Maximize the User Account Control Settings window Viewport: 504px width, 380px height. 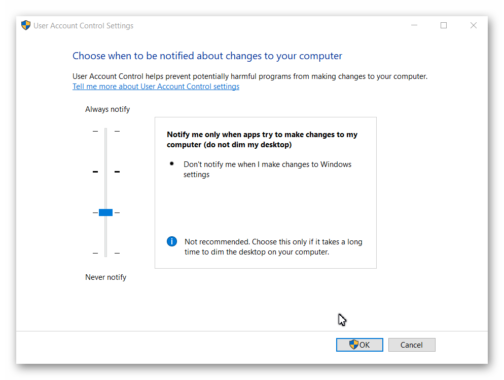click(444, 25)
